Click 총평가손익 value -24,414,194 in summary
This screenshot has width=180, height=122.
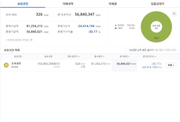pyautogui.click(x=86, y=26)
